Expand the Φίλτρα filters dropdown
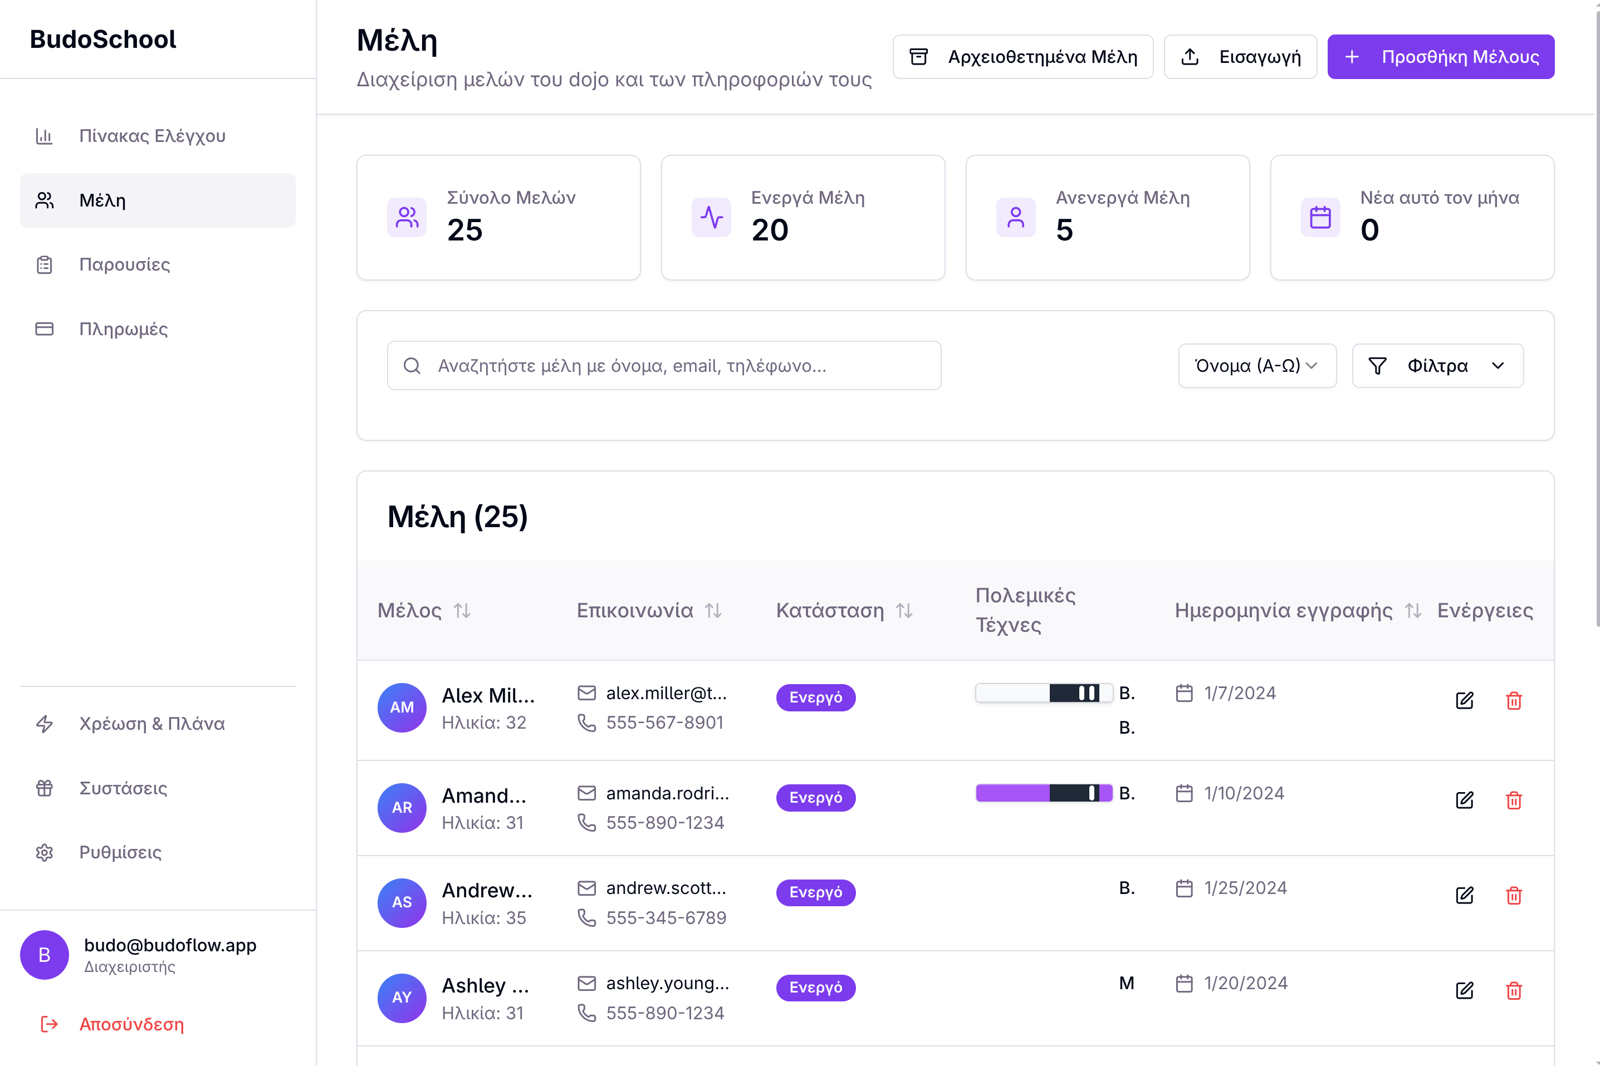This screenshot has width=1600, height=1066. [1437, 366]
